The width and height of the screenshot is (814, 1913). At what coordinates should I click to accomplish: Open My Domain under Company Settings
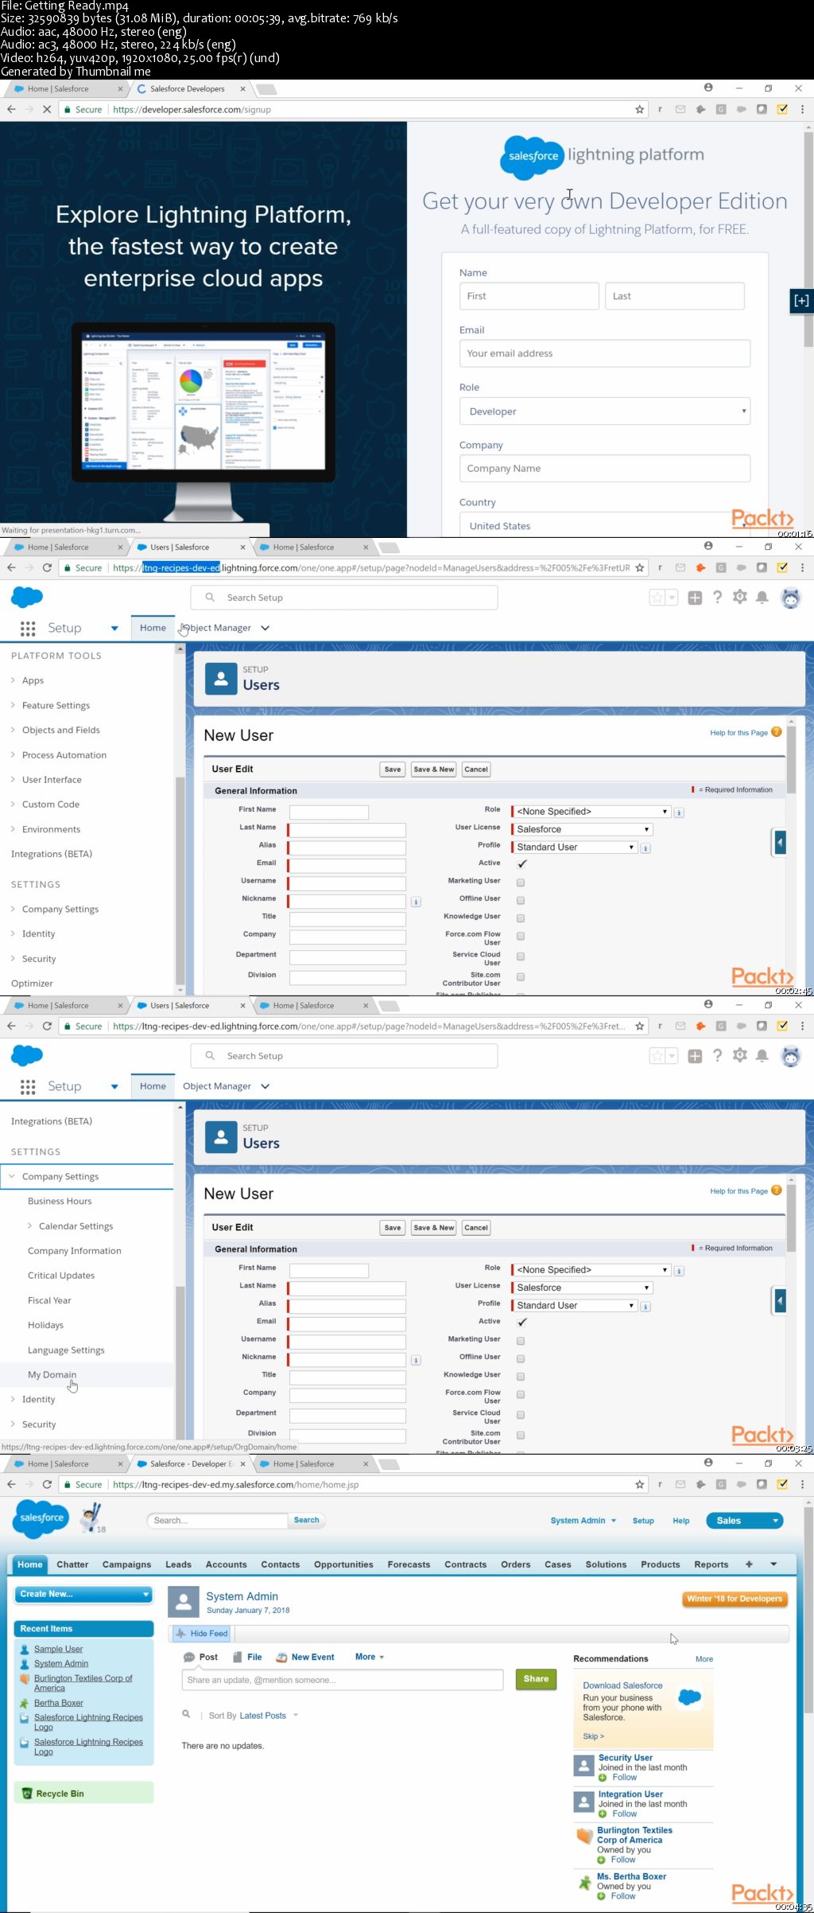click(x=52, y=1374)
